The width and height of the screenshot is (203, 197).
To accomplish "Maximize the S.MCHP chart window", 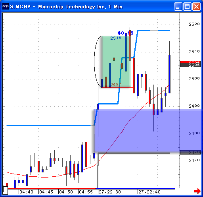I will (187, 6).
